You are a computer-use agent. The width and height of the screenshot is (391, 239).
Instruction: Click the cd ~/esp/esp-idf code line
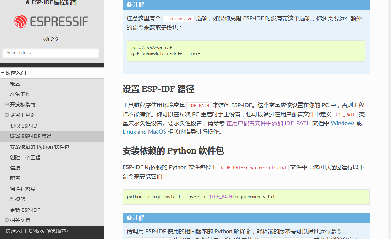152,48
